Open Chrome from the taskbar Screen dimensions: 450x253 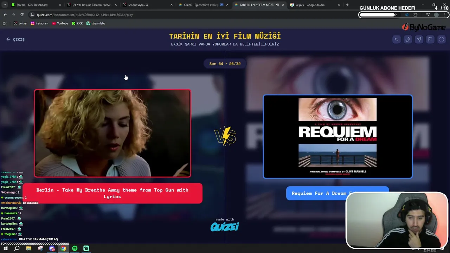(63, 248)
